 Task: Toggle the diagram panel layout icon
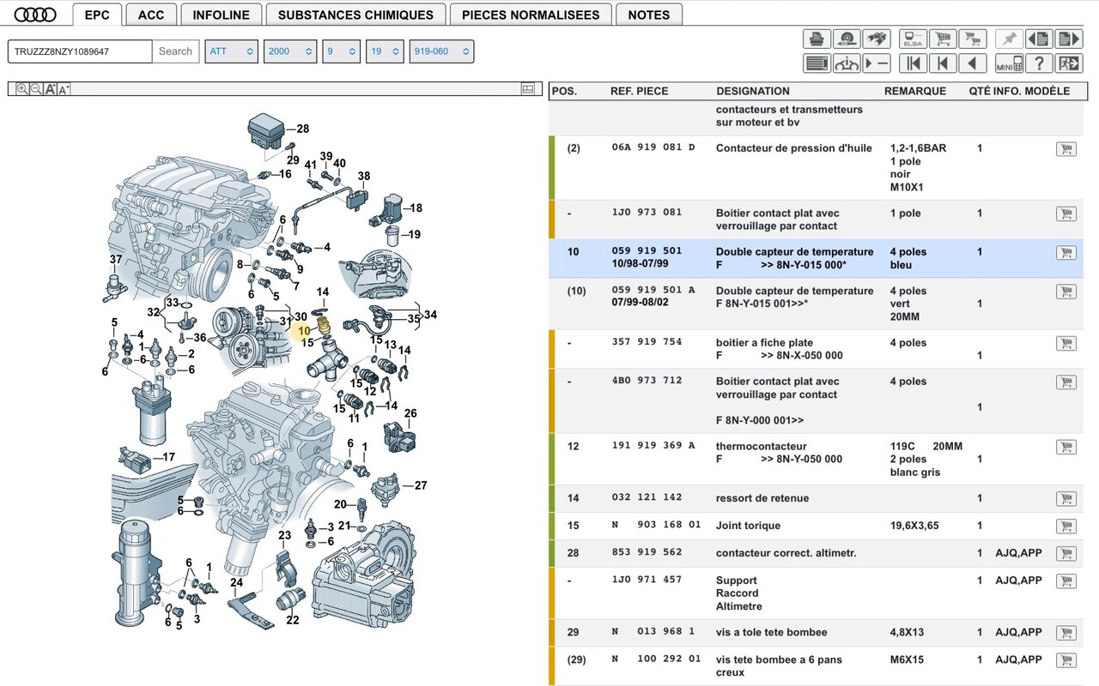[x=527, y=89]
